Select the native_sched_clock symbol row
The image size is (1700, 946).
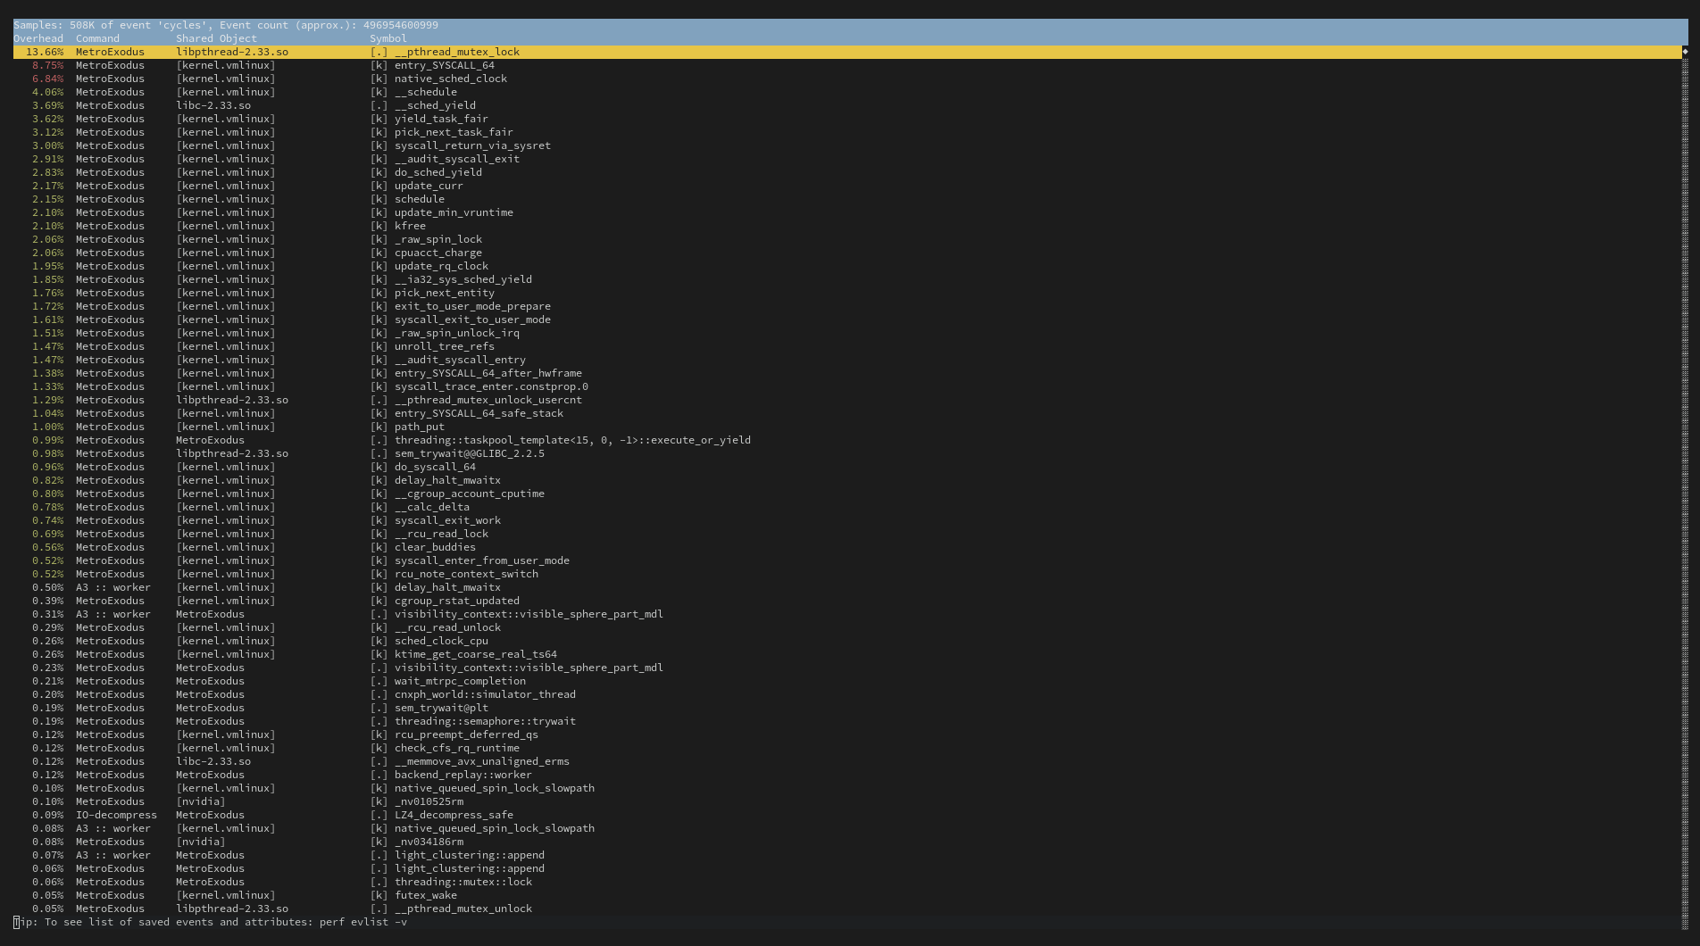click(450, 79)
